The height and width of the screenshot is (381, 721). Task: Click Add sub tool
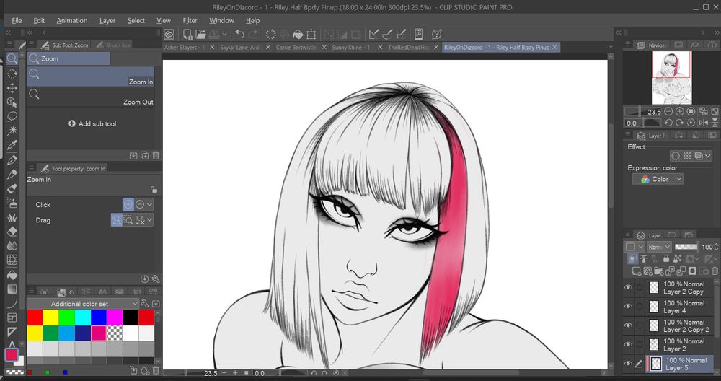(x=92, y=124)
